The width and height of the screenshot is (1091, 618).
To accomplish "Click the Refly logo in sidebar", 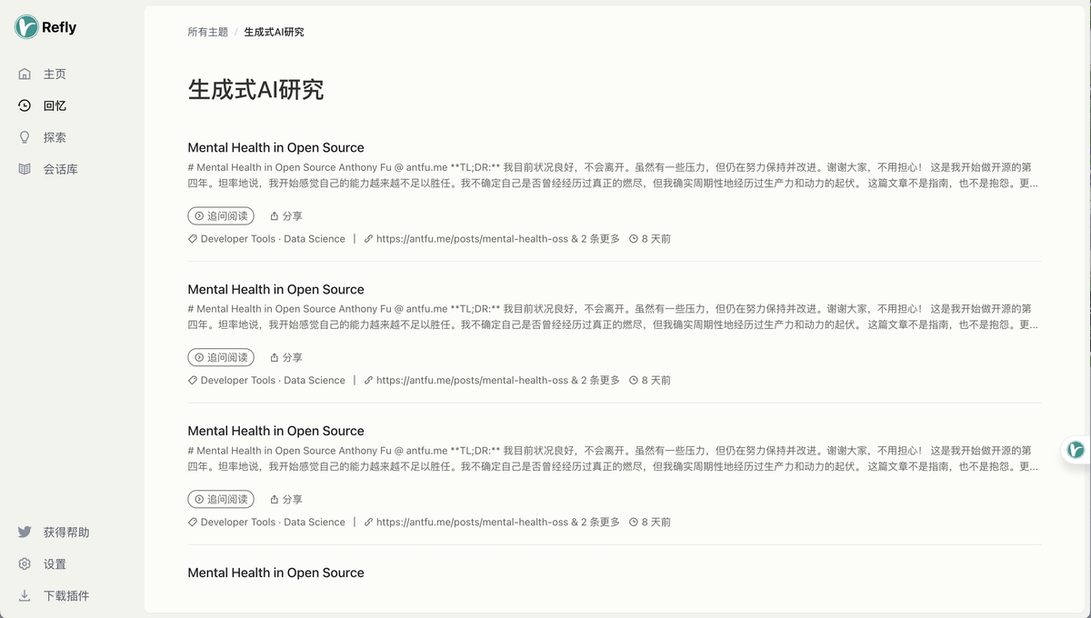I will pos(26,27).
